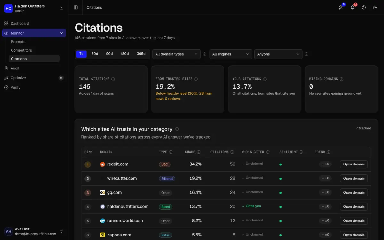Screen dimensions: 384x240
Task: Open domain for reddit.com
Action: [354, 164]
